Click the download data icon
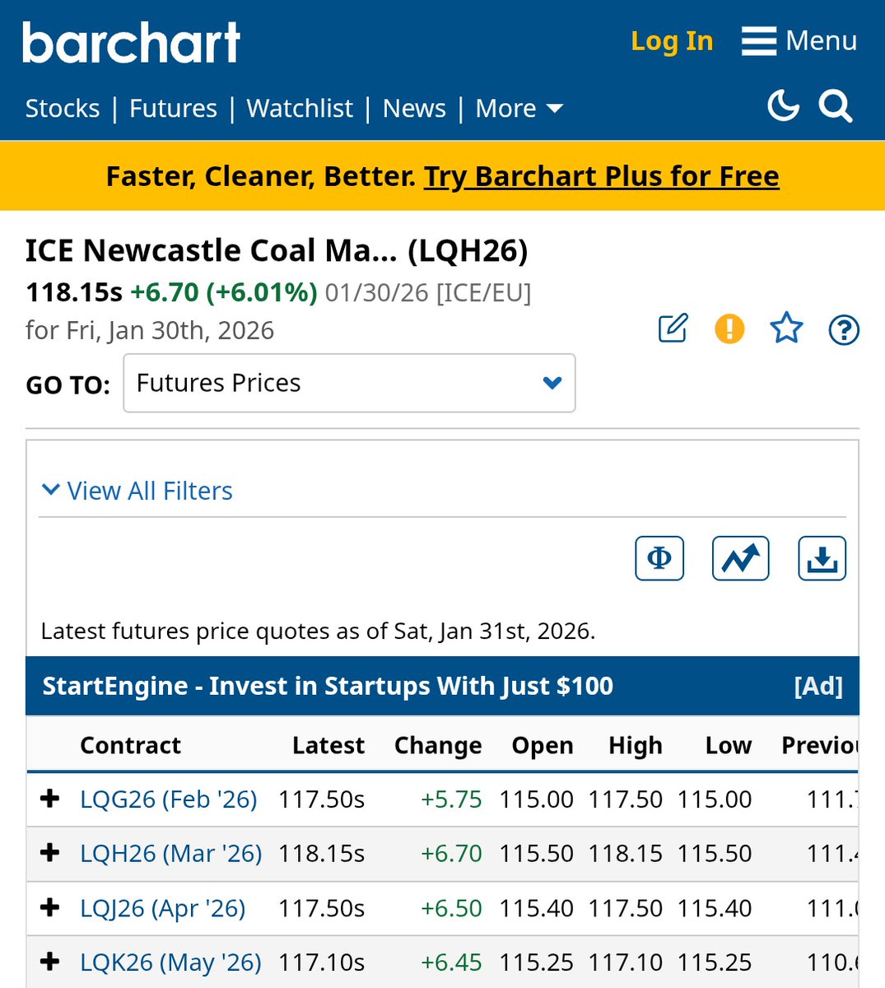Image resolution: width=885 pixels, height=988 pixels. (x=822, y=558)
